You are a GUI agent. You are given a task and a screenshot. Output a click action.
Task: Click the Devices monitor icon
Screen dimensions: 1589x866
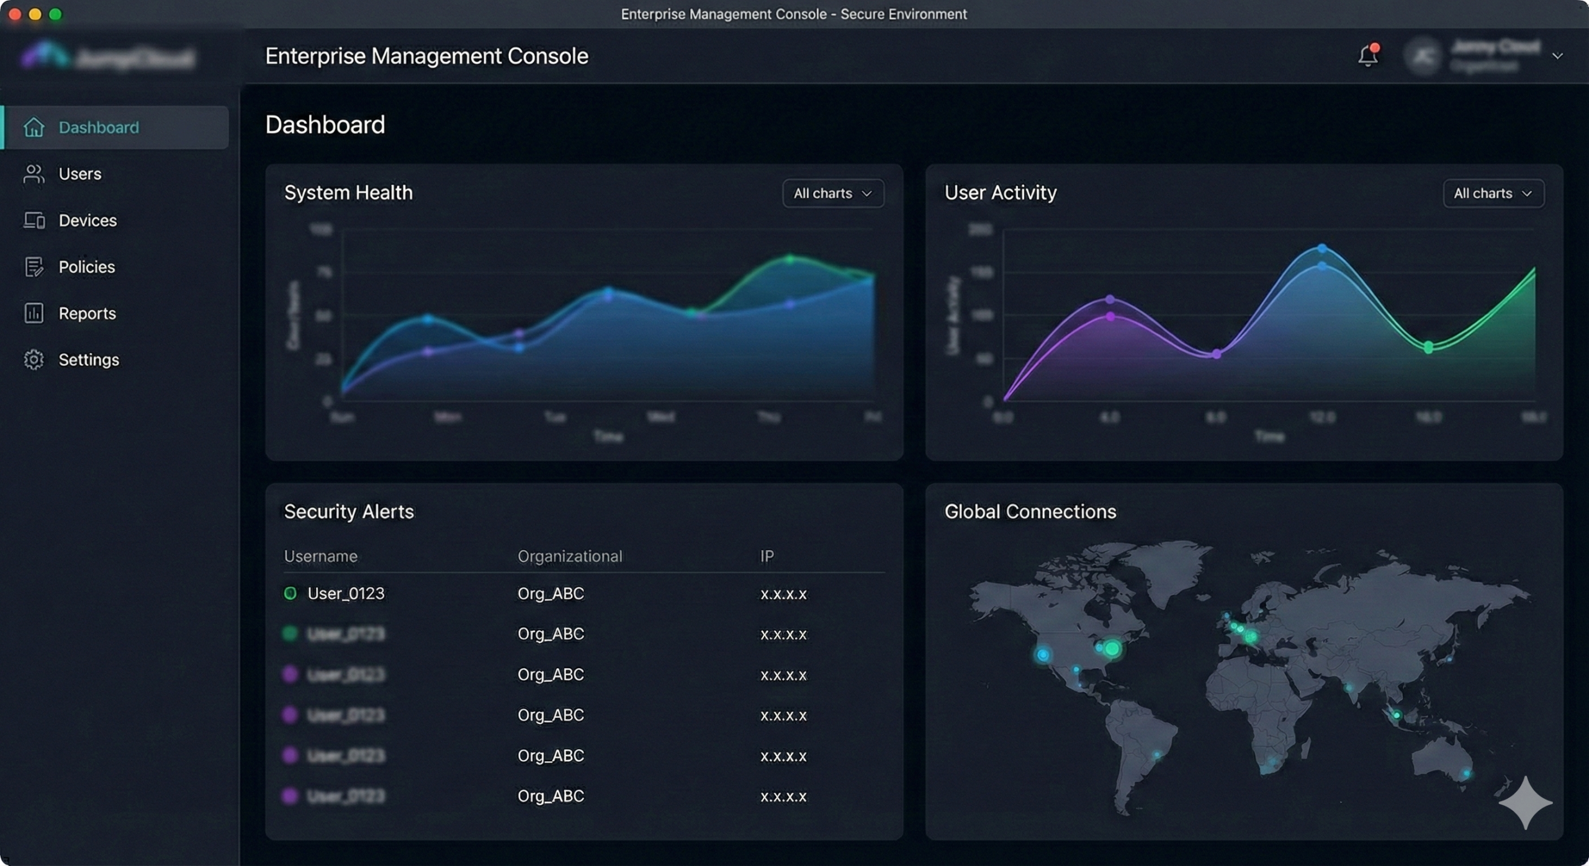point(34,220)
